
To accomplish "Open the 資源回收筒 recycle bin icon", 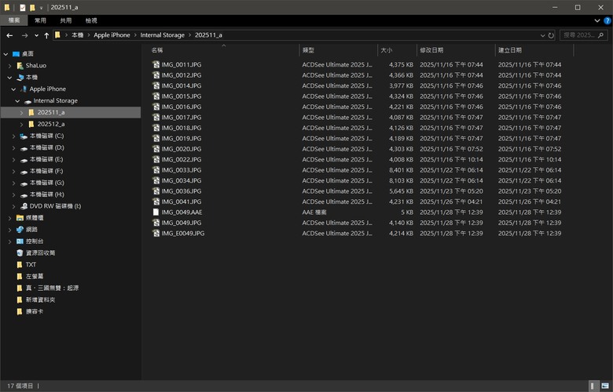I will coord(20,252).
